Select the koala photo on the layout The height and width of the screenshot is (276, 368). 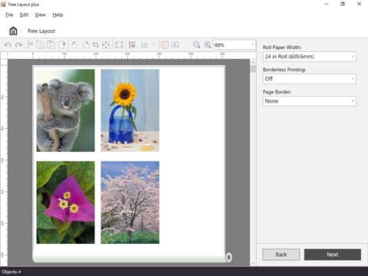click(x=65, y=110)
